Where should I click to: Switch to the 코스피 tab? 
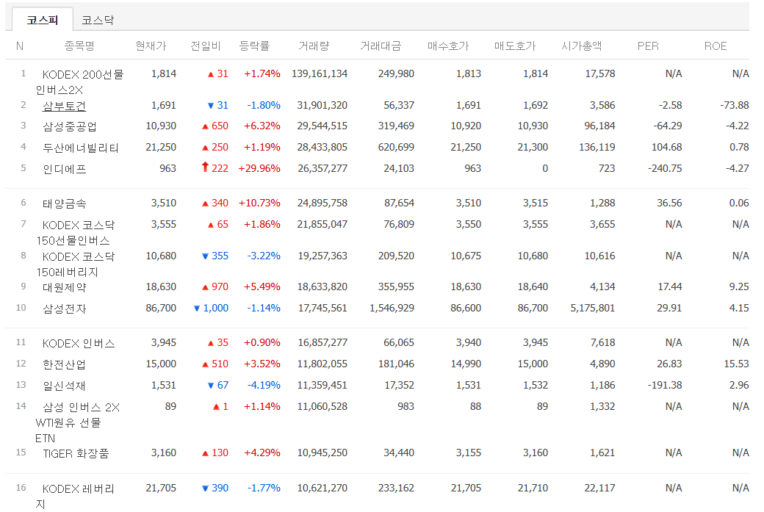[43, 20]
